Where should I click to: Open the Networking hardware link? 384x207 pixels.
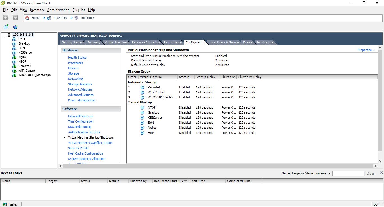[x=76, y=79]
